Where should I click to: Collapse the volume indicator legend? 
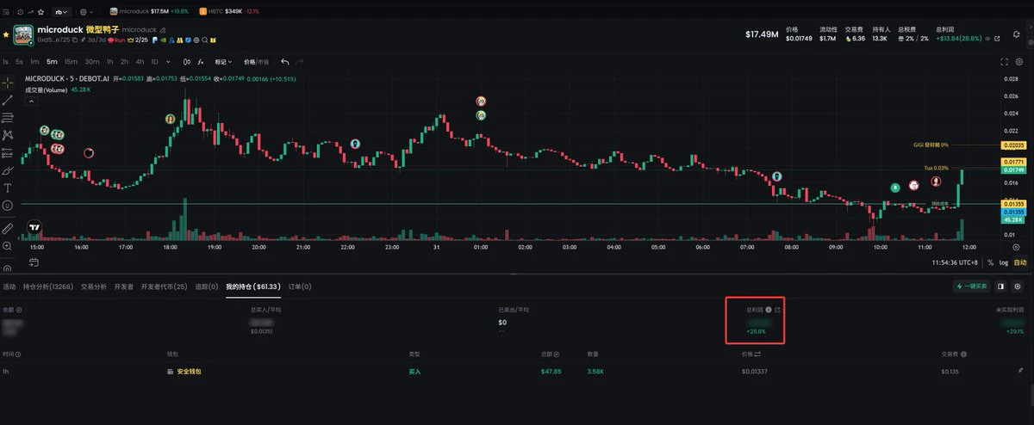click(32, 101)
